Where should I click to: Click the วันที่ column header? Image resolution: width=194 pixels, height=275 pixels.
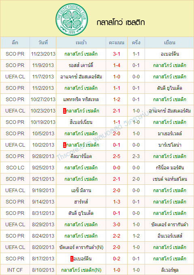click(x=43, y=43)
